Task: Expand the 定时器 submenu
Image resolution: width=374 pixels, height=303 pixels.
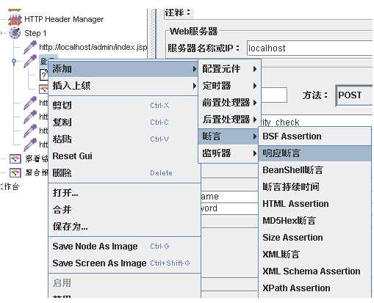Action: (229, 86)
